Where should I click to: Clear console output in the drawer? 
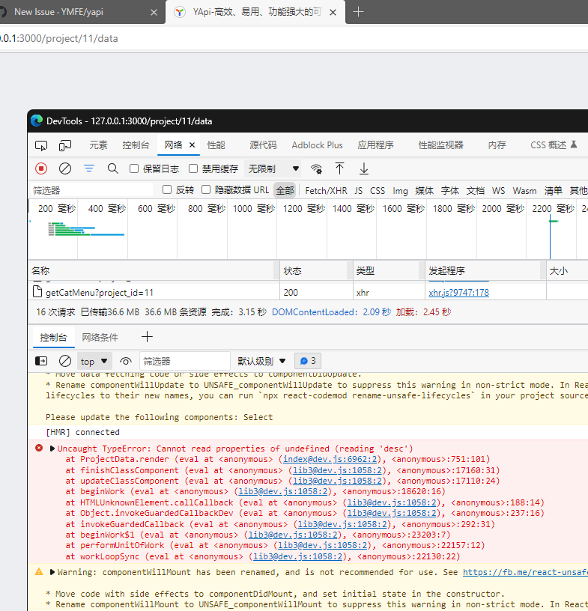click(65, 361)
